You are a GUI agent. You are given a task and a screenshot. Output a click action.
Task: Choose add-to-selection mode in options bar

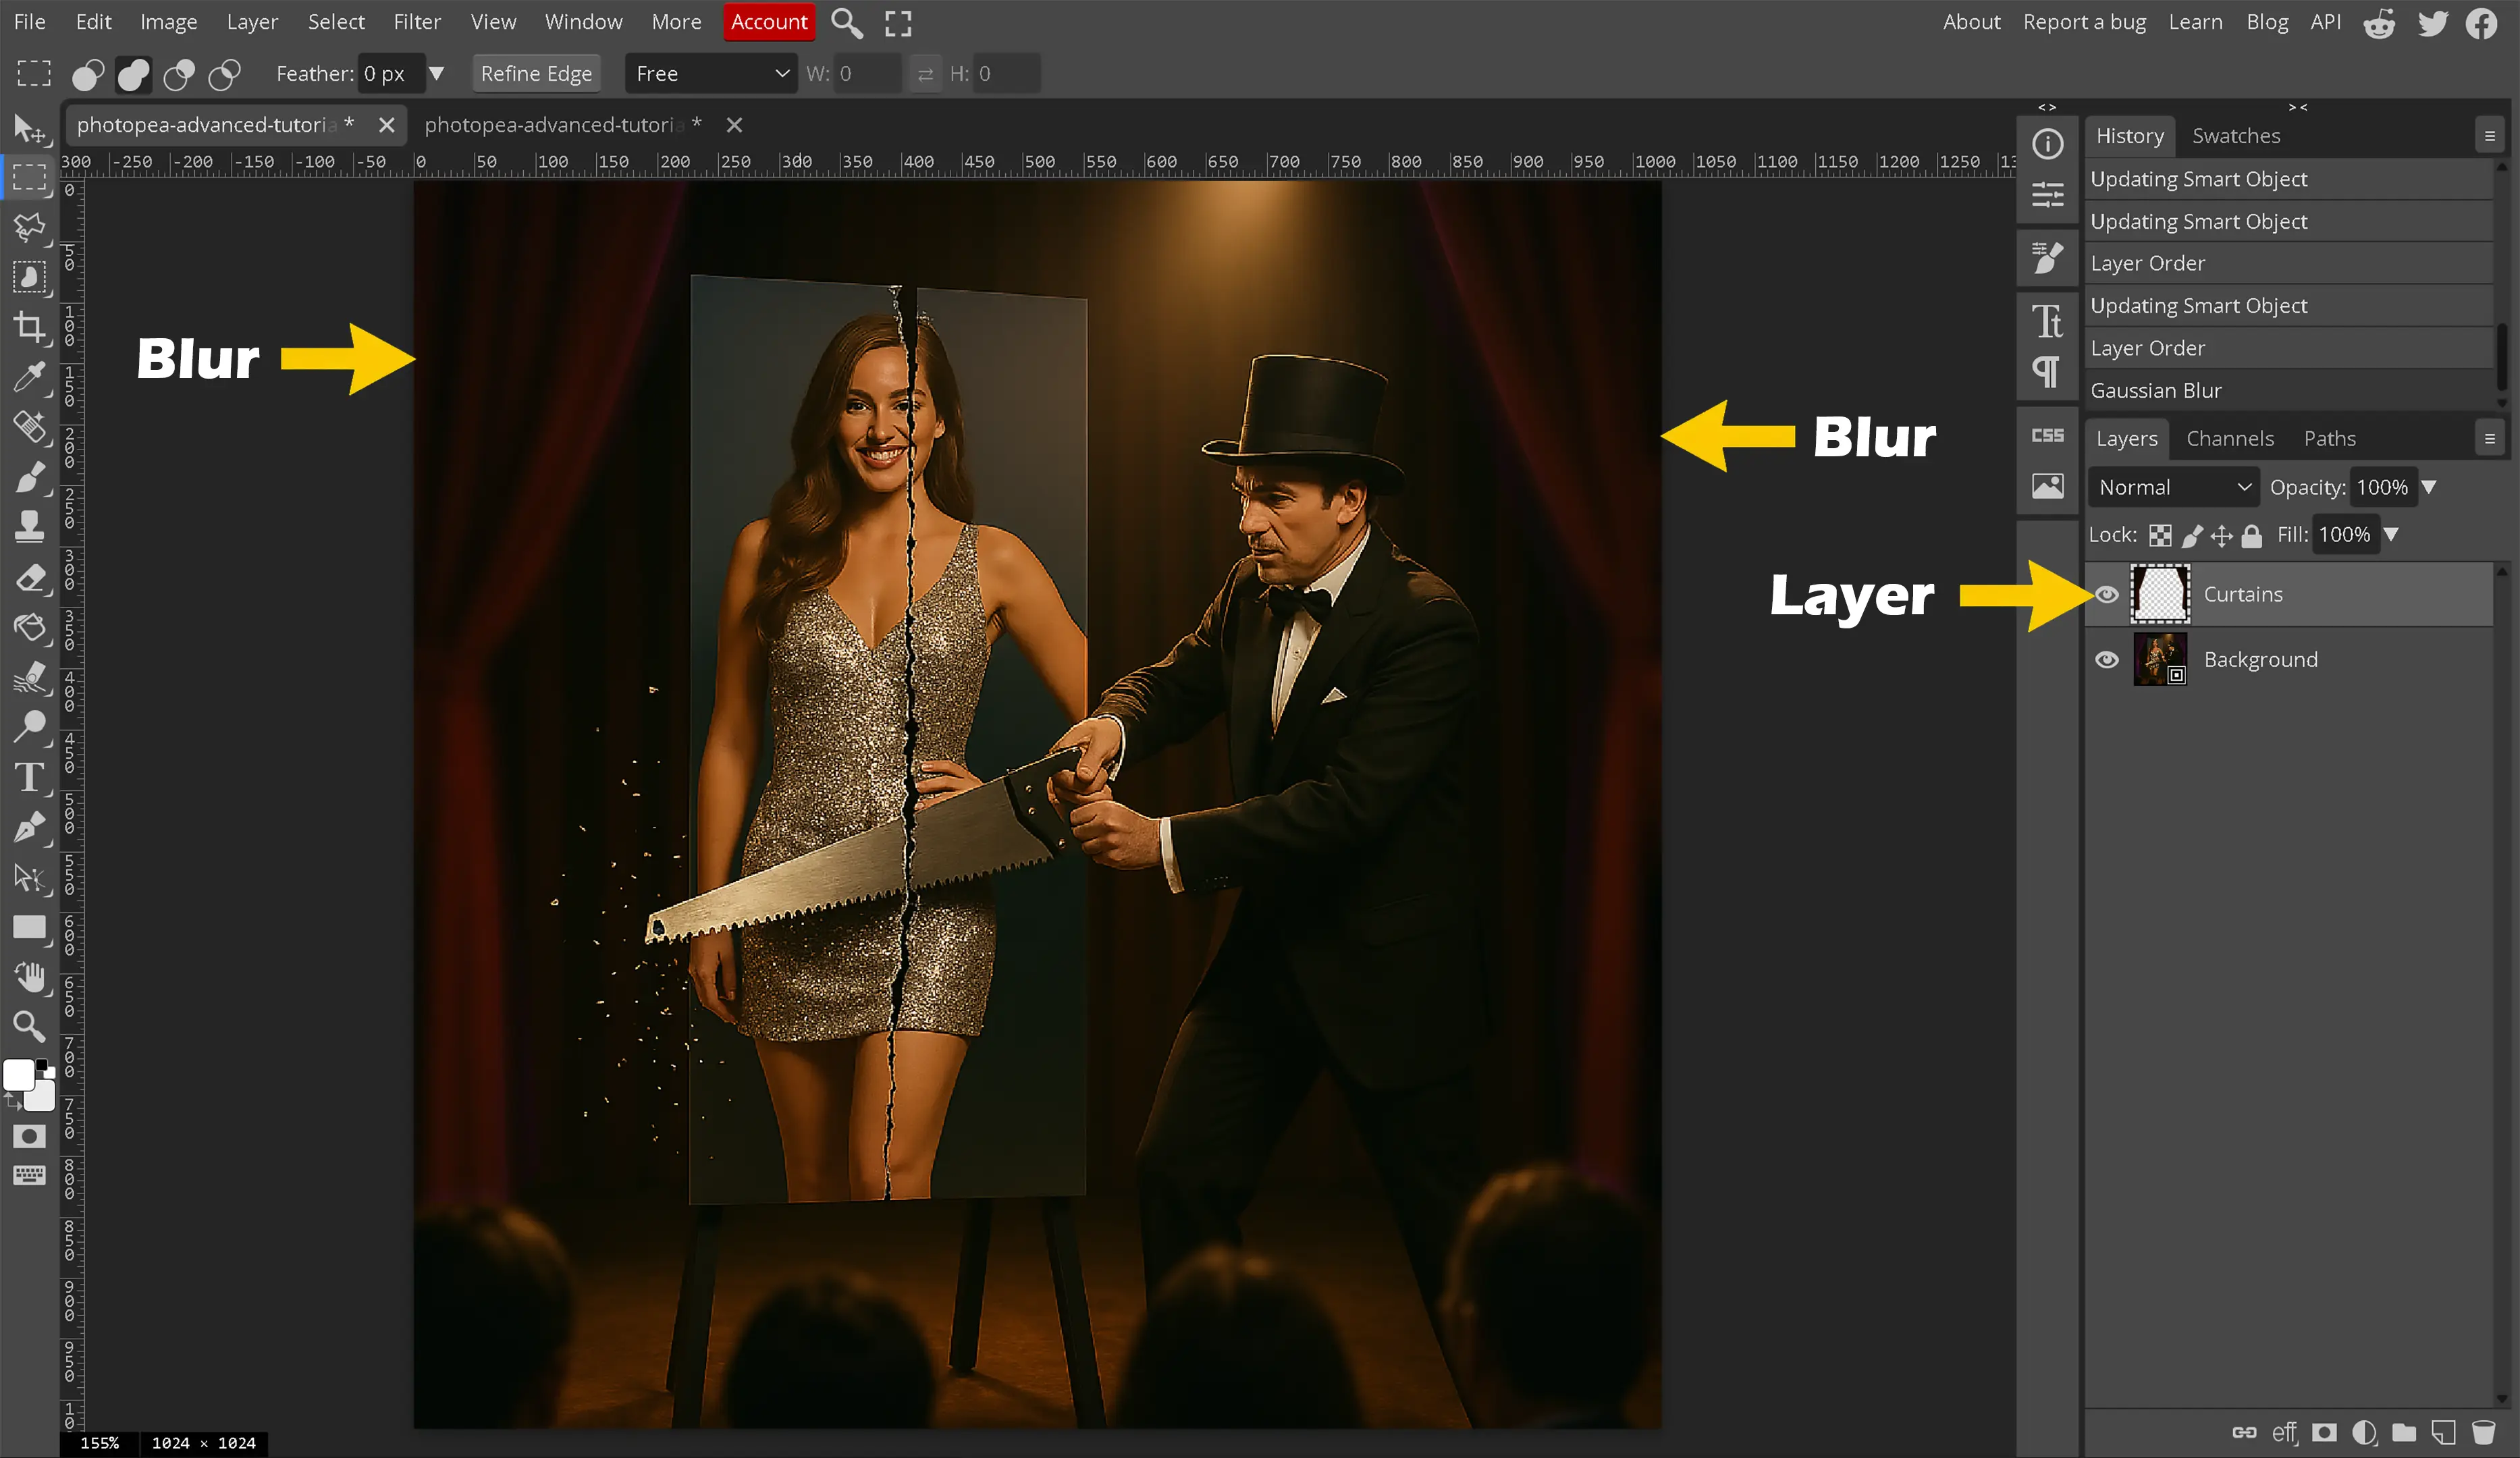coord(134,74)
